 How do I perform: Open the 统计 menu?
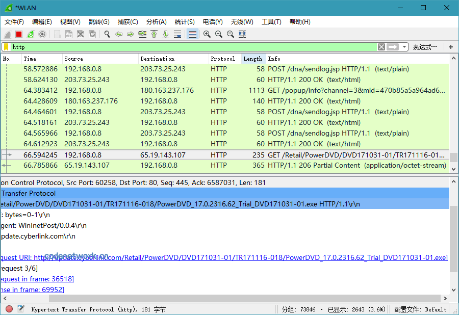(x=184, y=22)
